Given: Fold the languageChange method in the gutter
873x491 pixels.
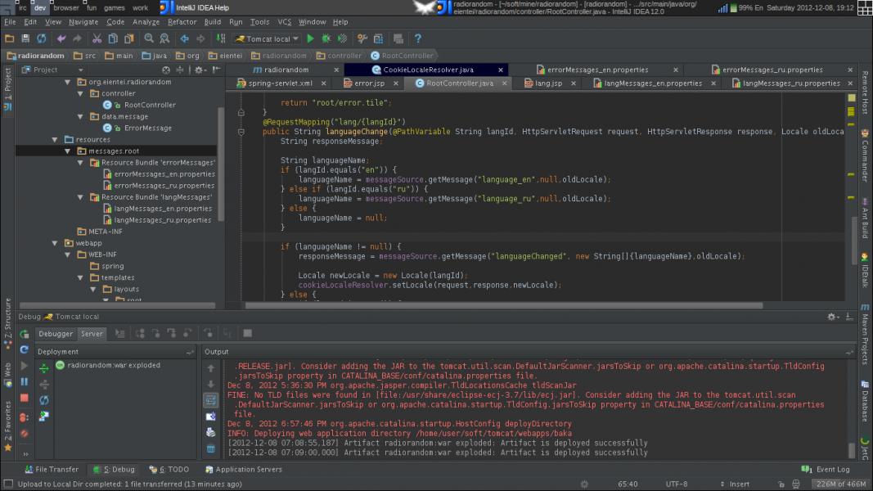Looking at the screenshot, I should coord(241,132).
